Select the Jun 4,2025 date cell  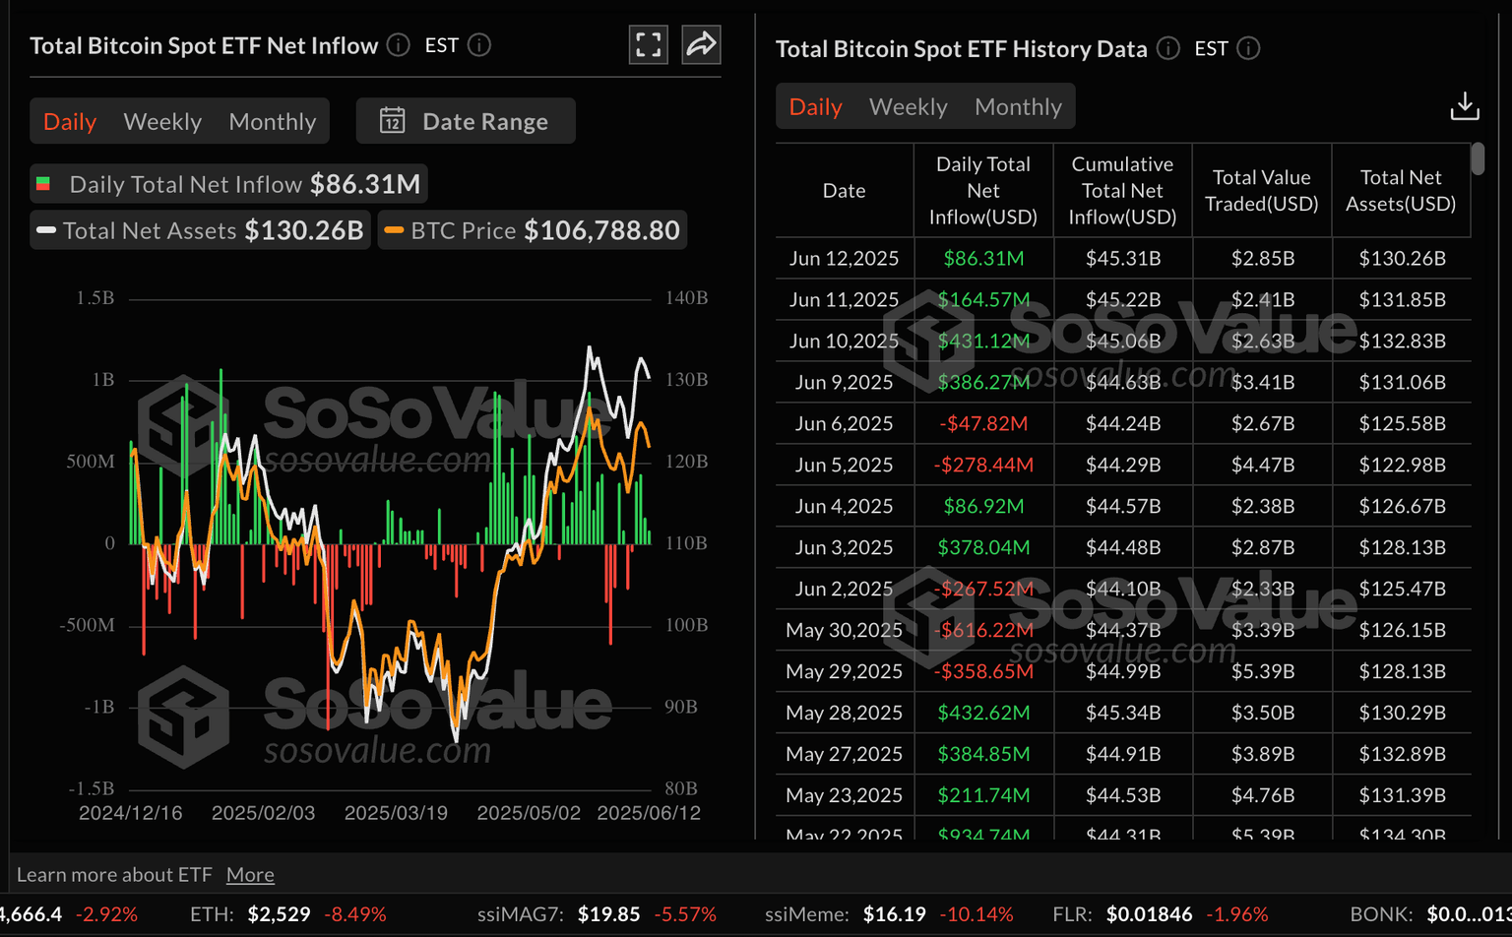pos(845,506)
